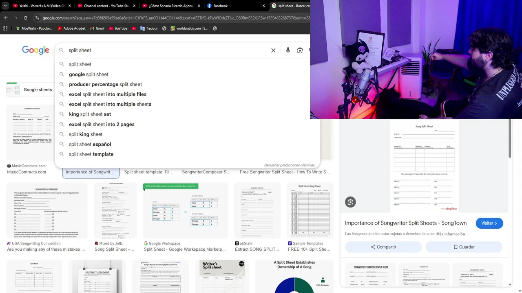Open the tab search dropdown arrow
The width and height of the screenshot is (522, 293).
click(5, 6)
